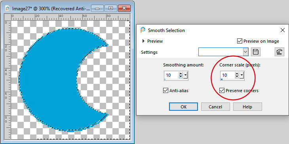Increase Corner scale with up arrow
This screenshot has width=289, height=144.
[237, 74]
